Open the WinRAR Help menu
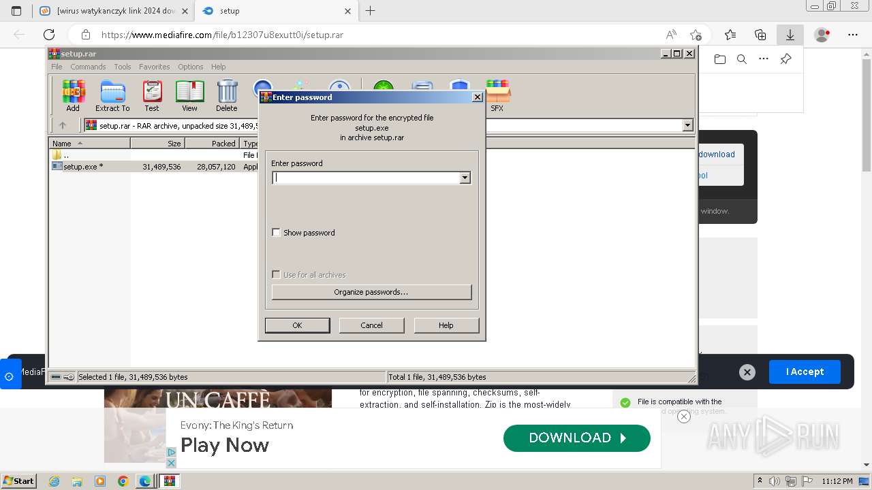The image size is (872, 490). (x=218, y=67)
